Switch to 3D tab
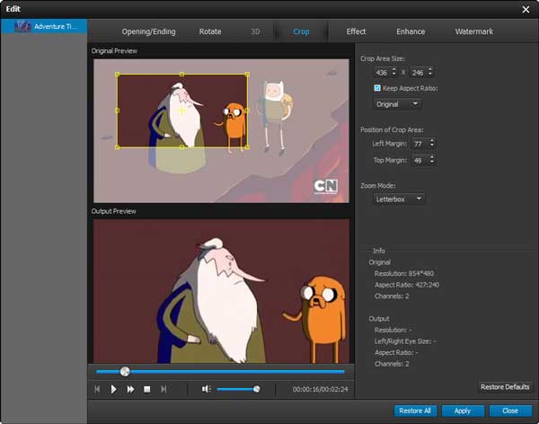 tap(255, 31)
